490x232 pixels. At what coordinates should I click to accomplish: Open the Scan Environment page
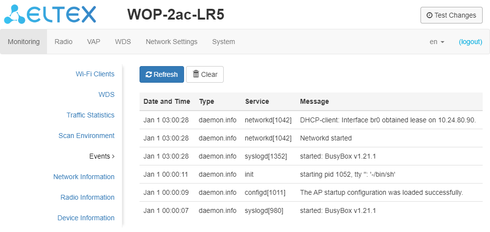coord(86,136)
